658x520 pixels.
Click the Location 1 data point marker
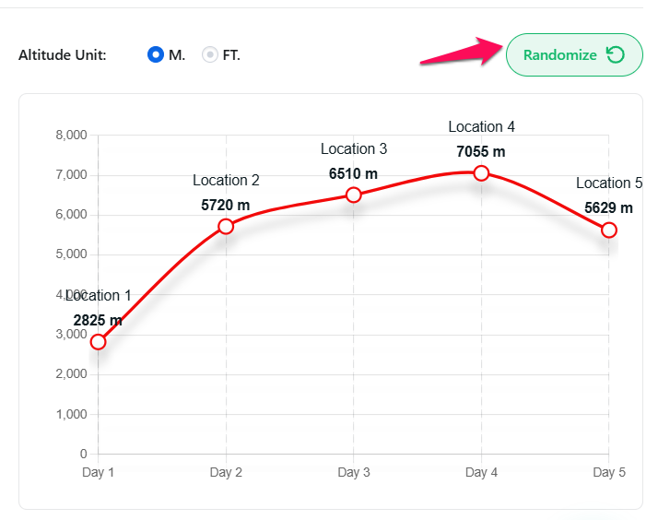tap(99, 342)
